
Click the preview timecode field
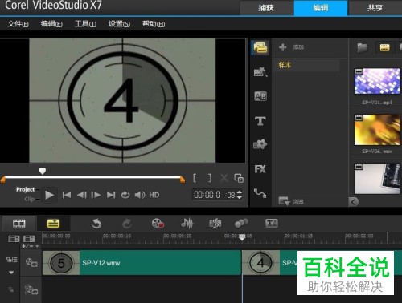[215, 195]
